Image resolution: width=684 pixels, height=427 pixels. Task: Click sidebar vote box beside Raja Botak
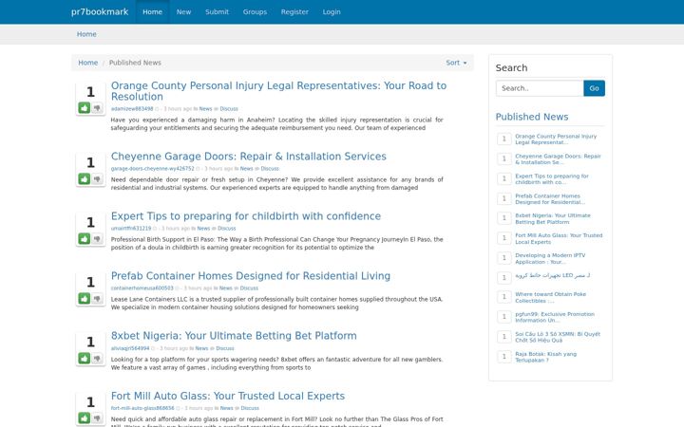click(x=504, y=357)
